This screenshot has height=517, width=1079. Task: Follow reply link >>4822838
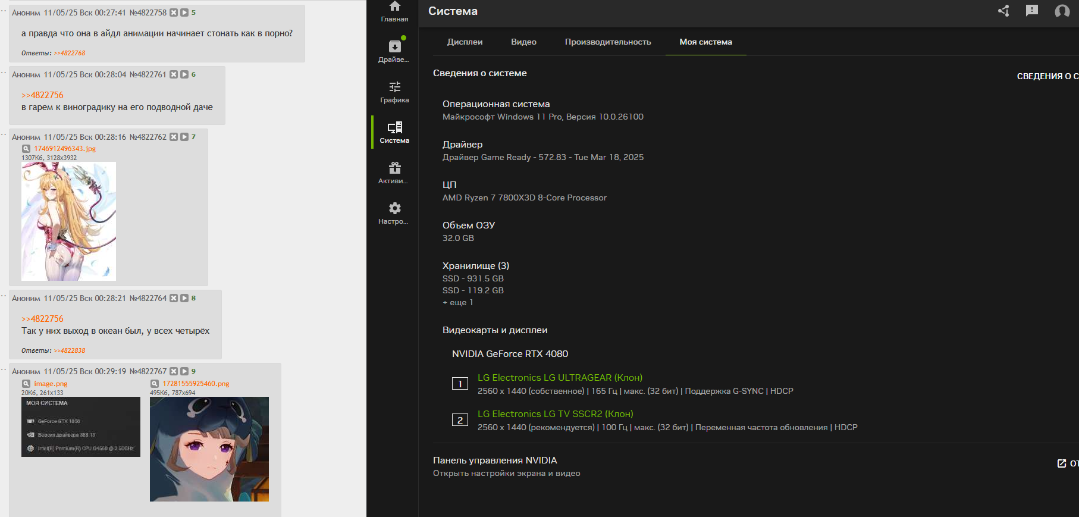(70, 350)
